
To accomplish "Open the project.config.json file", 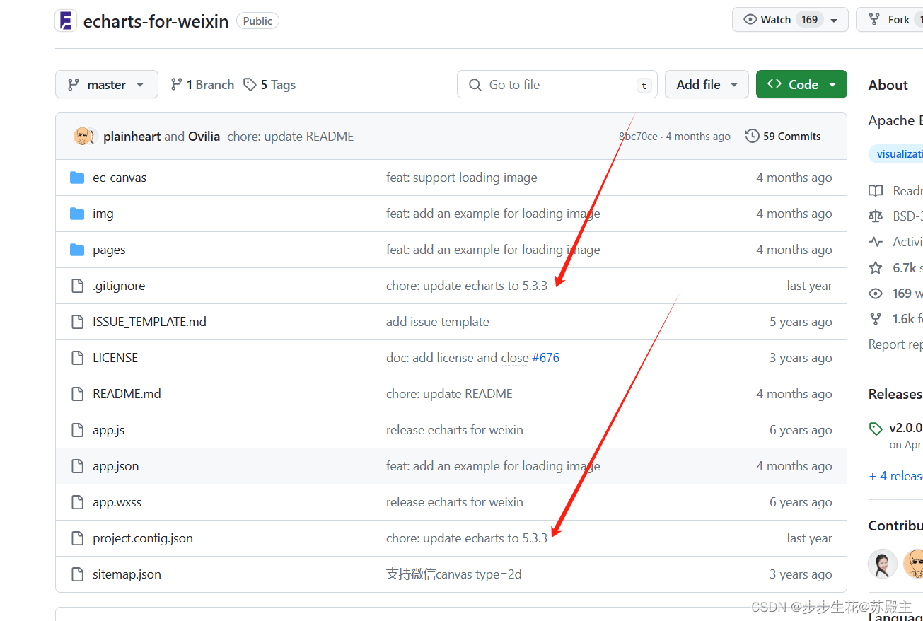I will tap(143, 538).
